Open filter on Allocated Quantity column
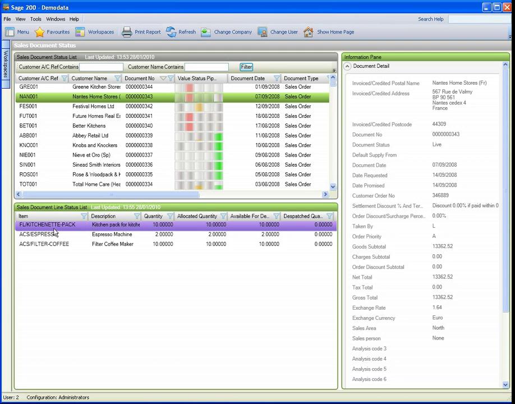 (x=223, y=216)
